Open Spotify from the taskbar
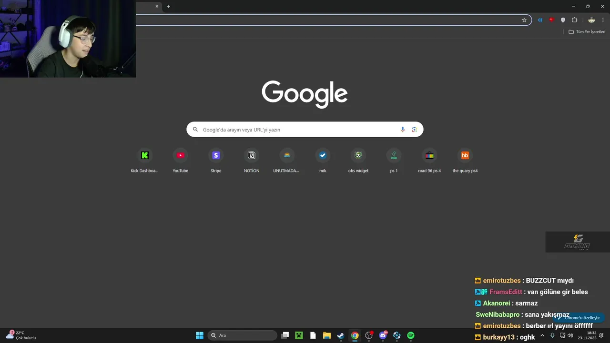 pyautogui.click(x=411, y=335)
